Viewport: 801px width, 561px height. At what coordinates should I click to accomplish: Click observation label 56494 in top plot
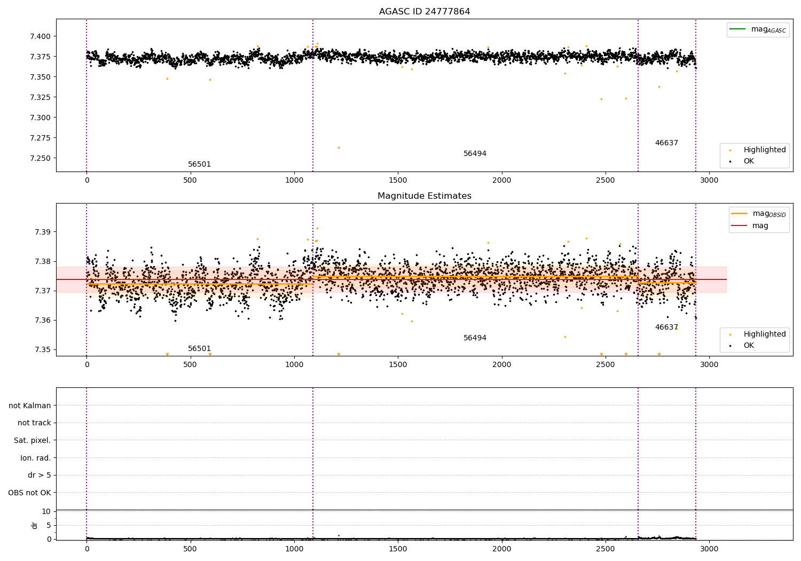pos(475,154)
